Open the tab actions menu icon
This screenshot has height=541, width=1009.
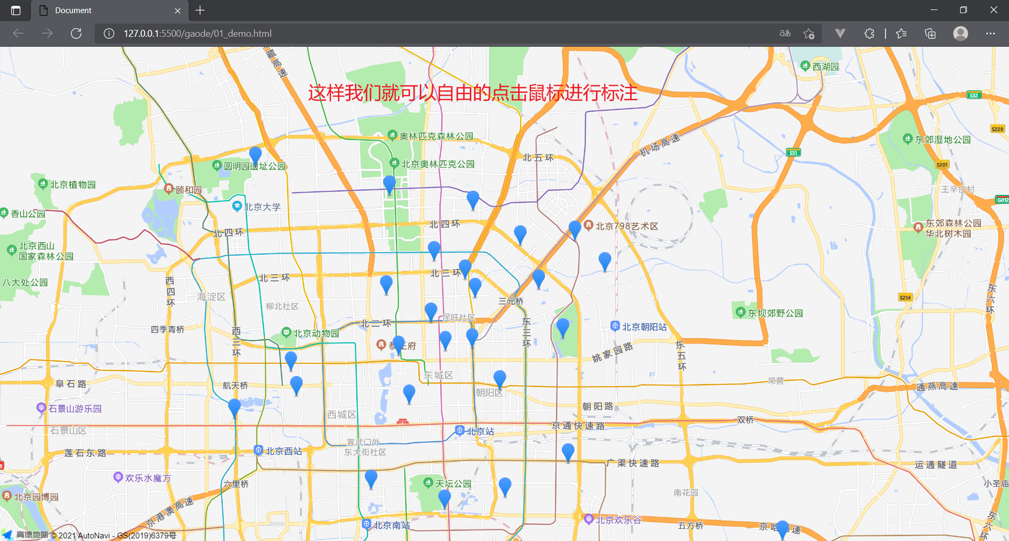16,11
